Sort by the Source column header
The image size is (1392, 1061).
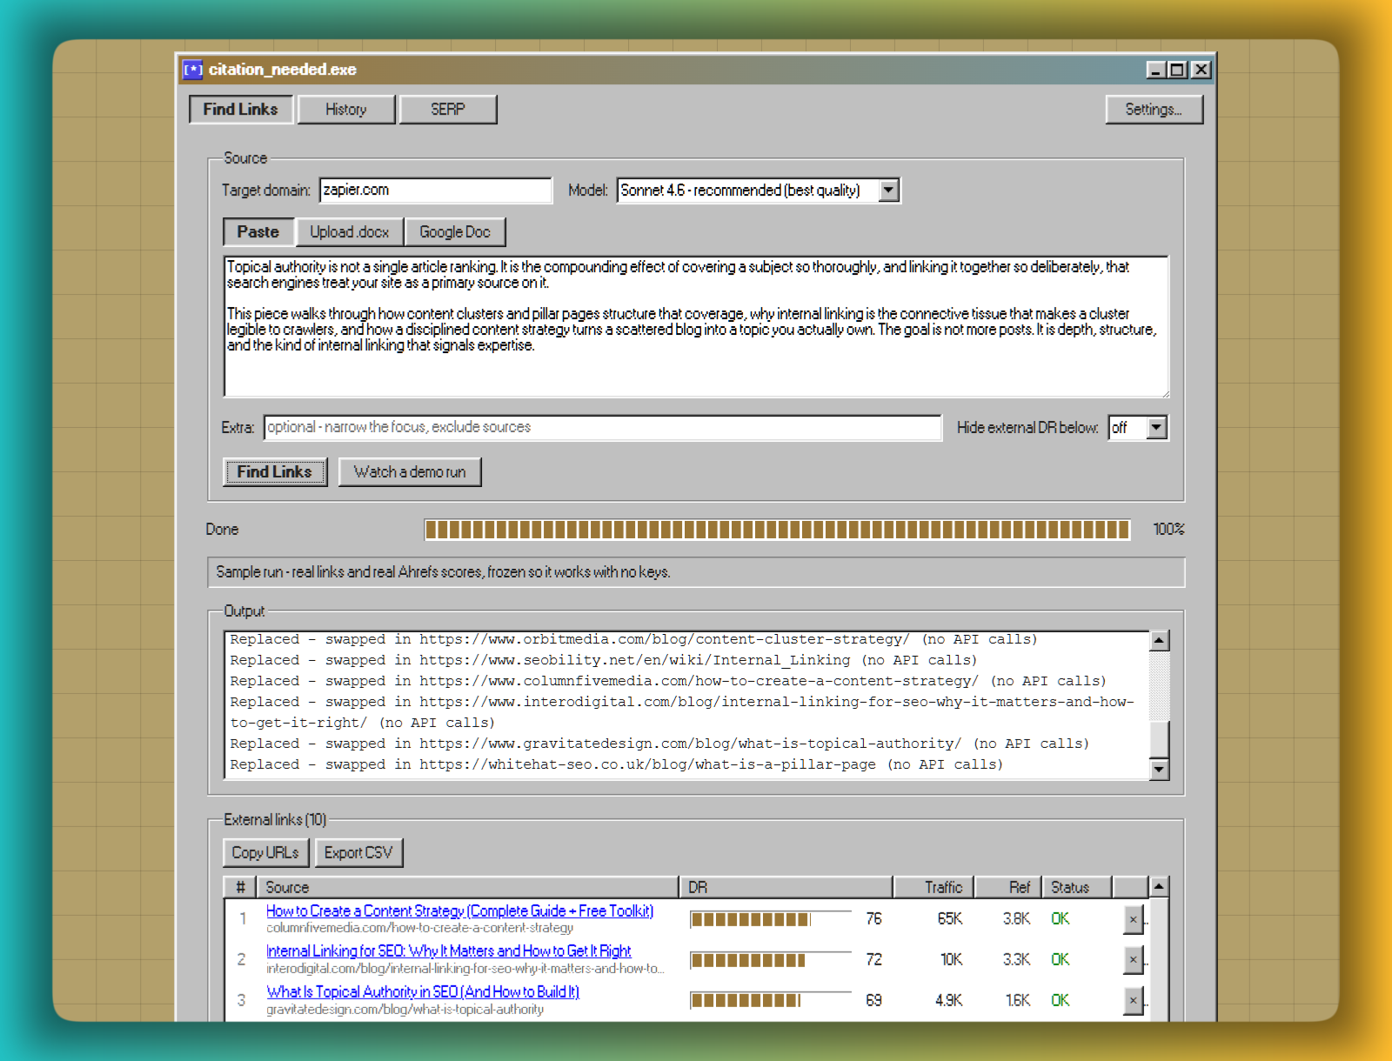coord(468,888)
